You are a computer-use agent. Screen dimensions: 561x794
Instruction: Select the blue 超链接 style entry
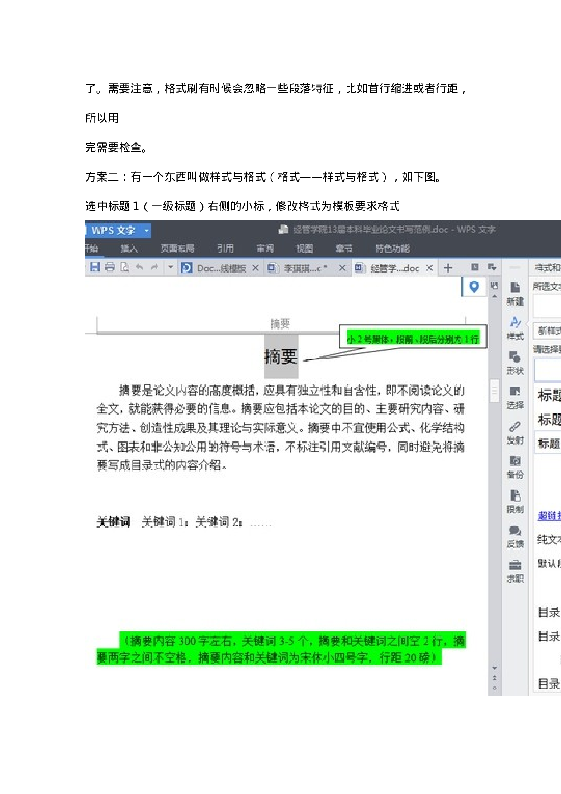tap(549, 516)
